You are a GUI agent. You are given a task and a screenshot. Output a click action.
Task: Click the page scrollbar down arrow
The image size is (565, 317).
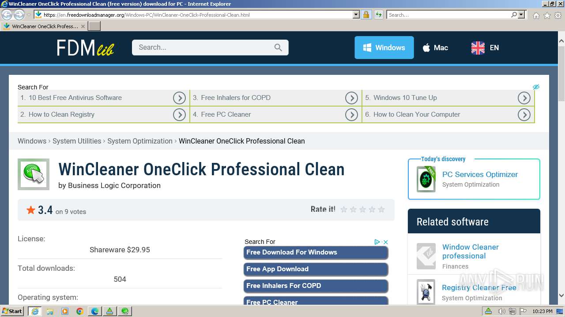pos(561,296)
